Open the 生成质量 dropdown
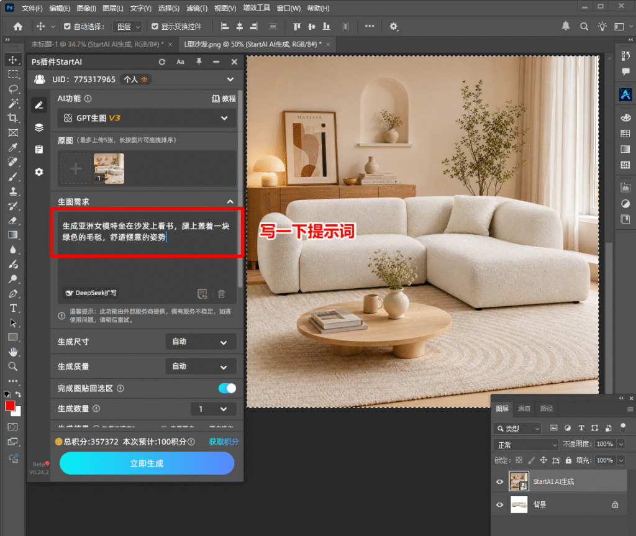 point(201,366)
